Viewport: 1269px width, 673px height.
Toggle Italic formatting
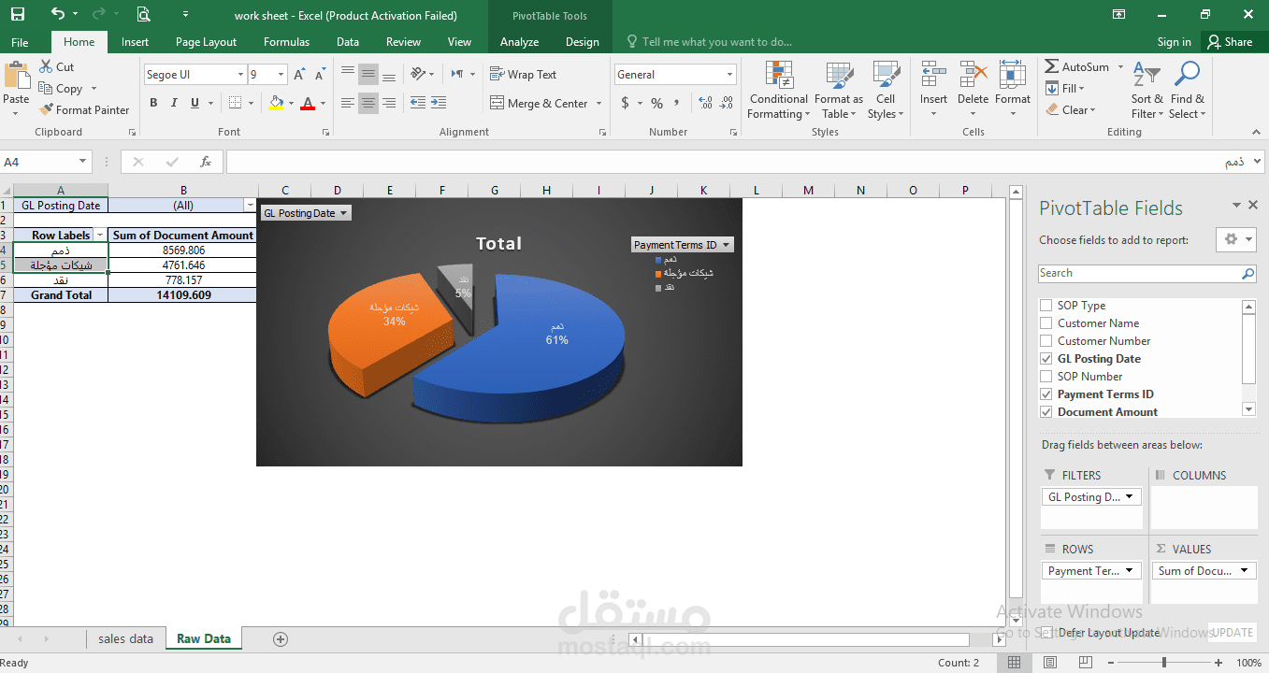coord(175,103)
